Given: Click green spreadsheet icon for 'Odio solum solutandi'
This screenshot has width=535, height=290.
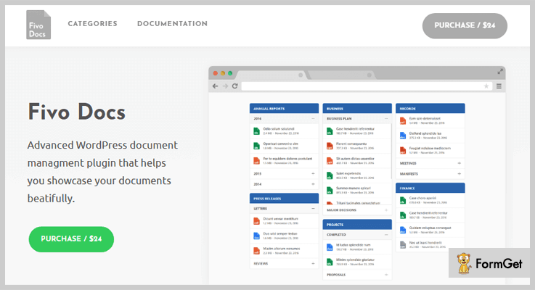Looking at the screenshot, I should click(x=256, y=131).
